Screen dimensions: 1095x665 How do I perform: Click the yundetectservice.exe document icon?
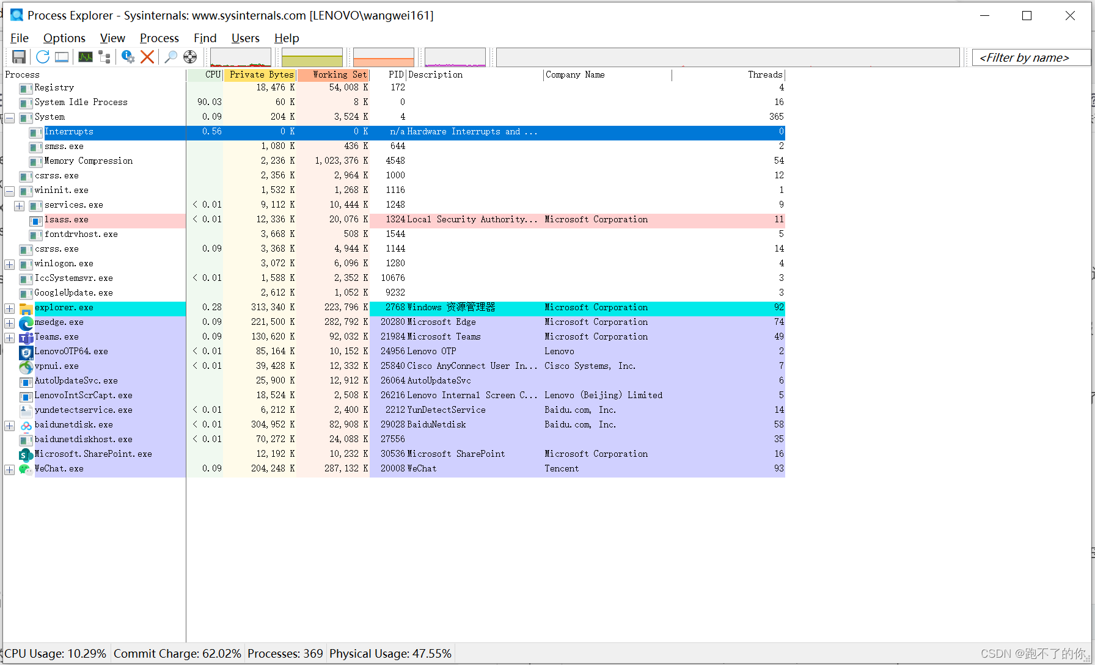point(26,411)
